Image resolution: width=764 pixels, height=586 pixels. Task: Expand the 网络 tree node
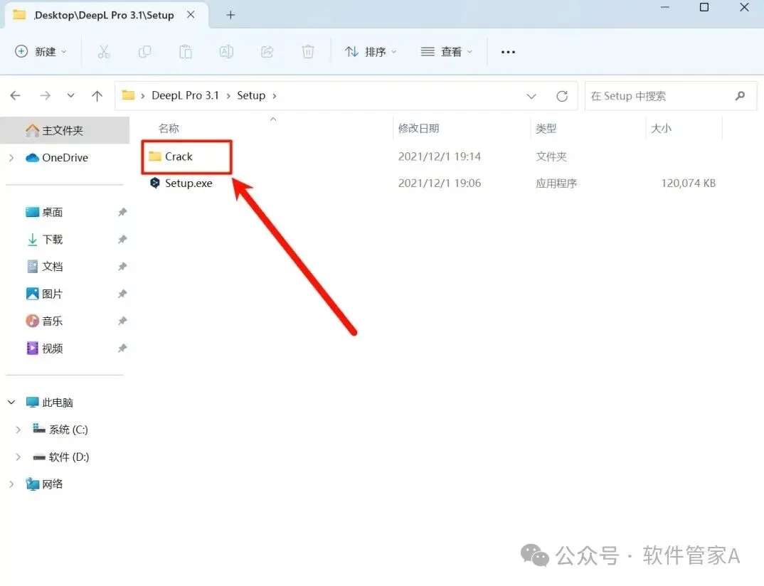click(x=11, y=484)
